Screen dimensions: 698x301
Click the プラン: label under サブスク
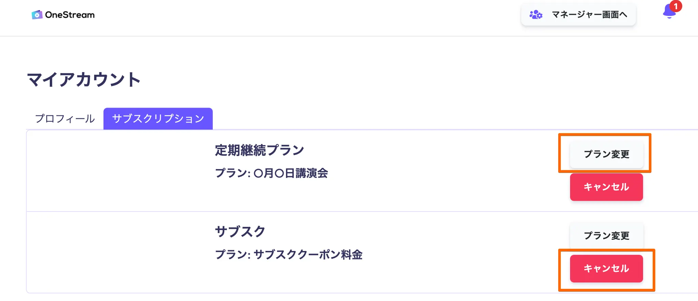[x=232, y=255]
